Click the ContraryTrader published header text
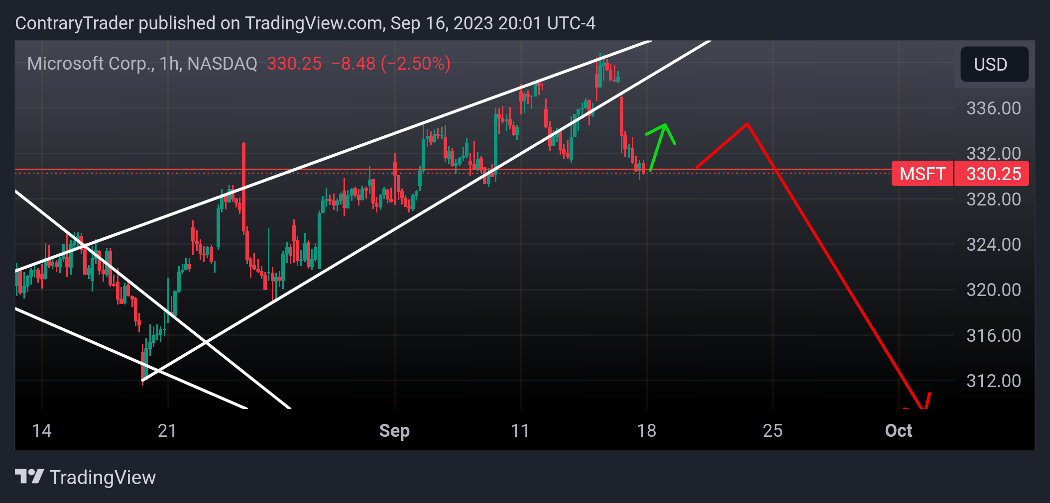Screen dimensions: 1050x503 point(305,23)
